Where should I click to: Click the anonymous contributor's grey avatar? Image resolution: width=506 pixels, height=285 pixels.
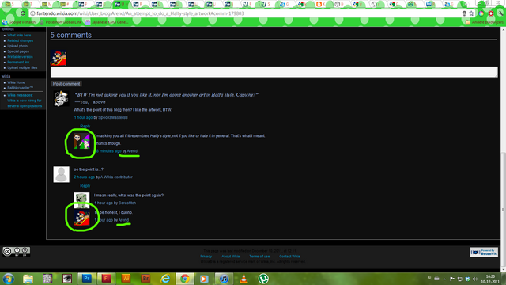62,174
